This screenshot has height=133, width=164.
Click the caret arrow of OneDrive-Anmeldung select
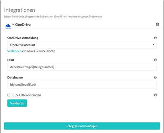pyautogui.click(x=153, y=45)
